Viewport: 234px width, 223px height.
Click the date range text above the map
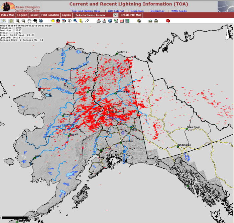(x=26, y=26)
